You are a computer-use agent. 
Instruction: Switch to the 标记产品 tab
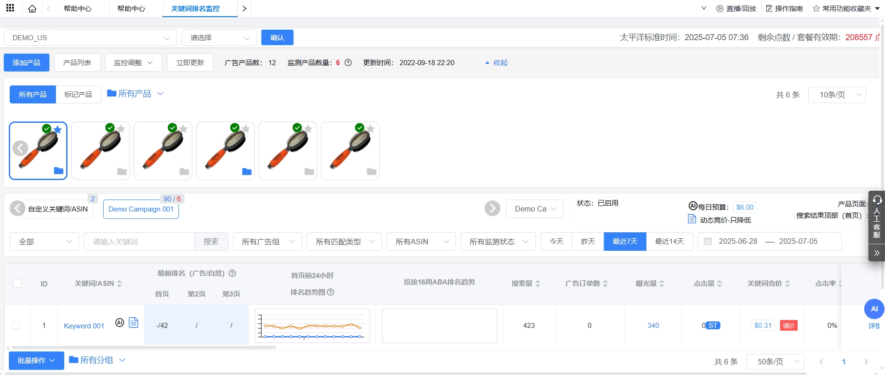(x=78, y=95)
